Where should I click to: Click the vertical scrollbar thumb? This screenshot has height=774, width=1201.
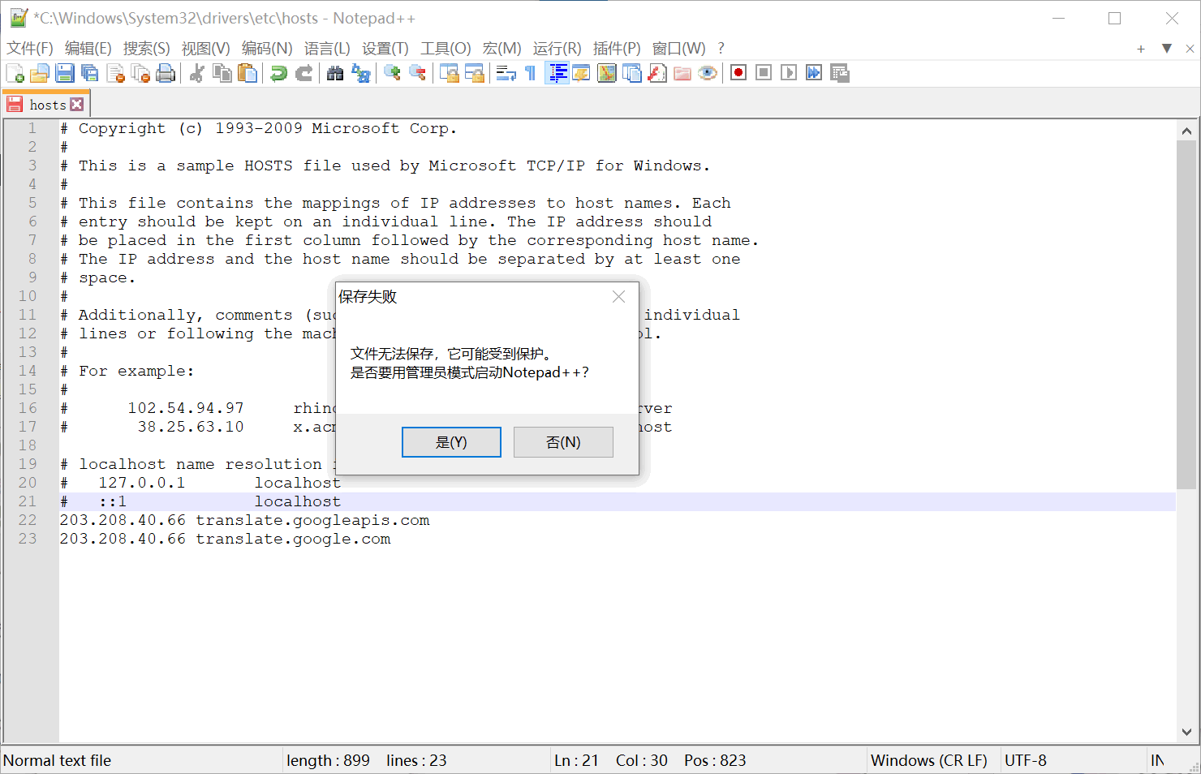pos(1186,315)
